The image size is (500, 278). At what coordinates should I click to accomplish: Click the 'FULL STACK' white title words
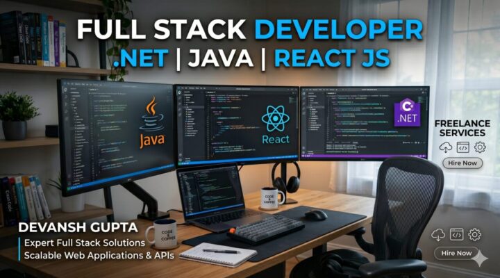[x=161, y=30]
